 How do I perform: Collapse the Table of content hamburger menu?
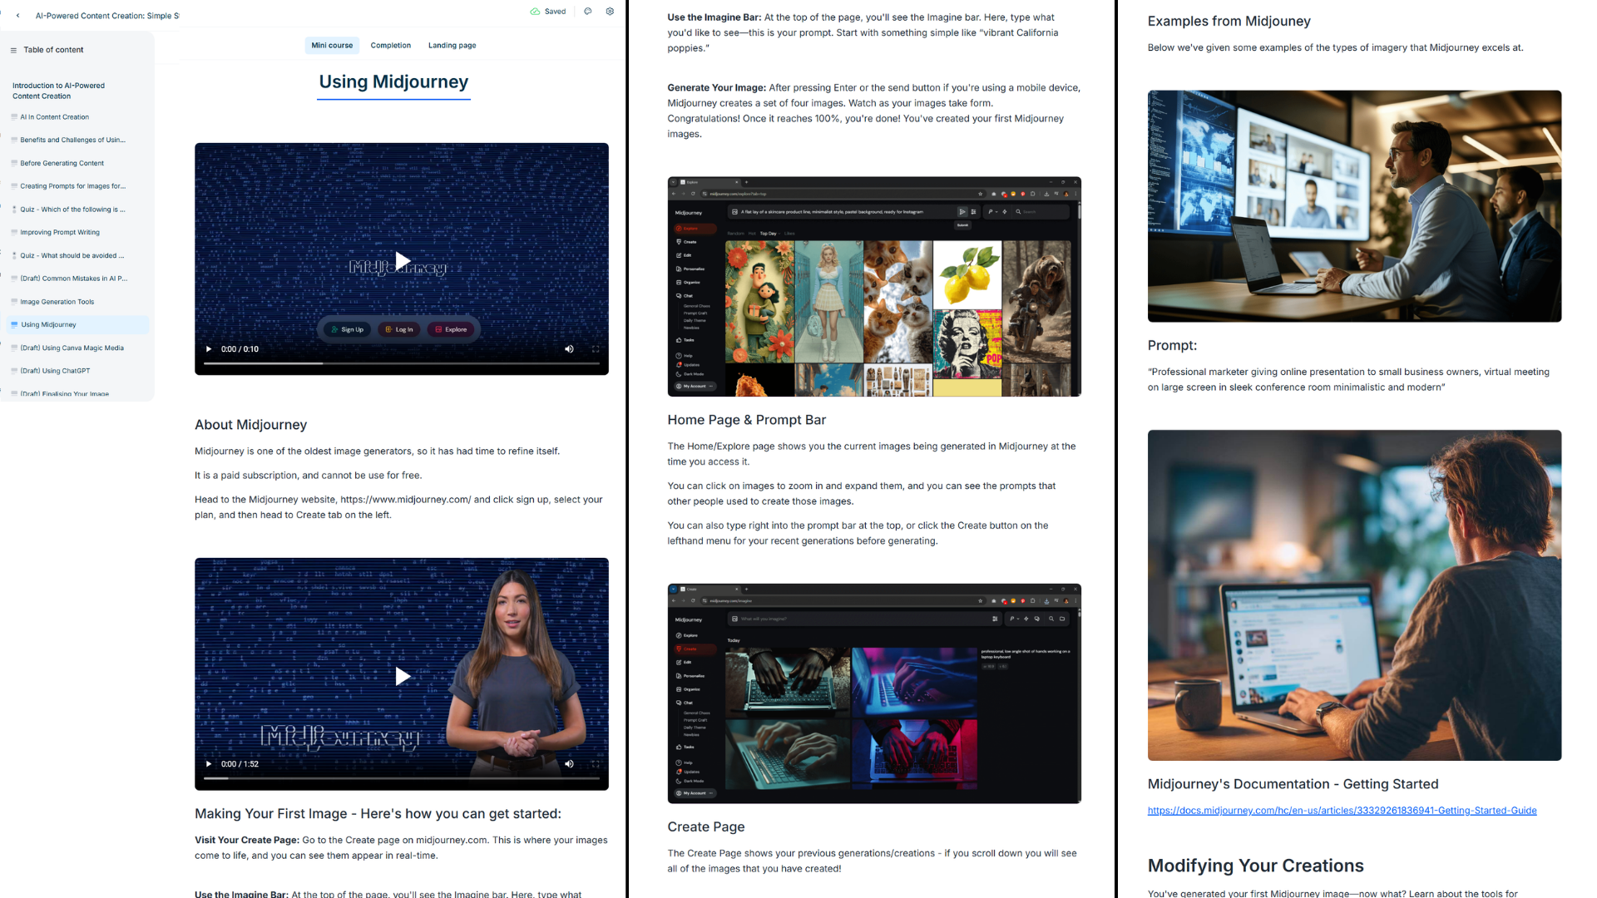[x=13, y=50]
